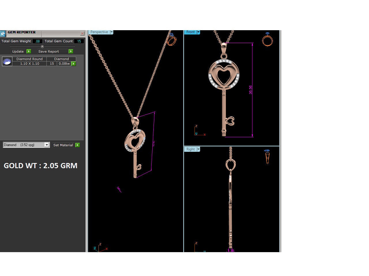
Task: Click ring orientation icon in Right view
Action: 267,157
